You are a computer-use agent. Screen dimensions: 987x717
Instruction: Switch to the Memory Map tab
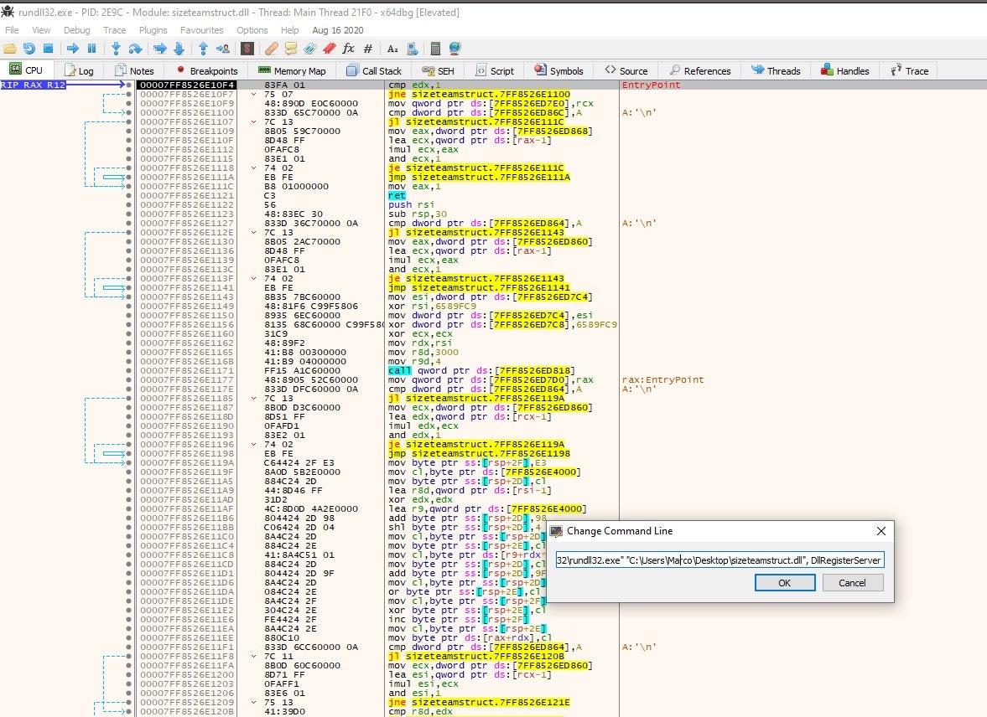pos(292,71)
